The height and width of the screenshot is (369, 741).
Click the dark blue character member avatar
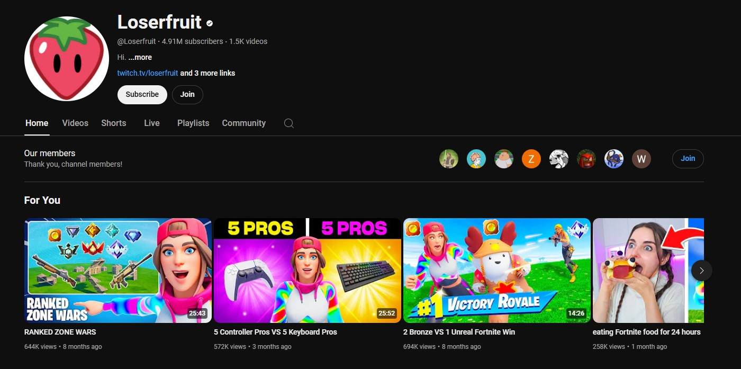tap(614, 158)
